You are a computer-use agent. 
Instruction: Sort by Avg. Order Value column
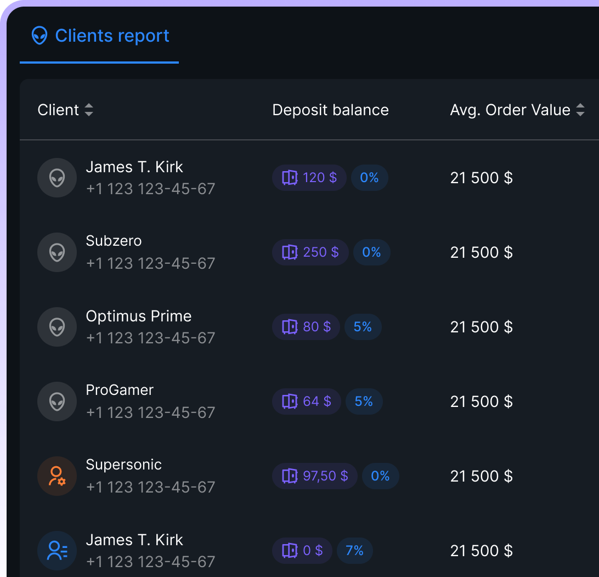(x=580, y=110)
